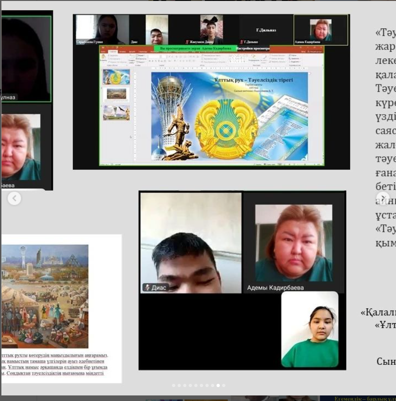Select second slide thumbnail in PowerPoint panel

pos(116,94)
